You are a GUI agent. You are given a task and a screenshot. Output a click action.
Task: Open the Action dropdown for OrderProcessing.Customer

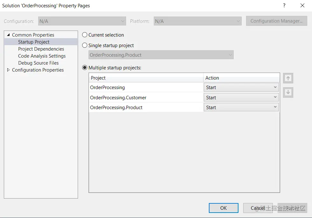276,97
